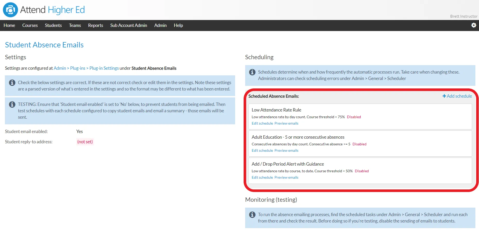The image size is (479, 233).
Task: Click 'Add / Drop Period Alert with Guidance' title
Action: [288, 164]
